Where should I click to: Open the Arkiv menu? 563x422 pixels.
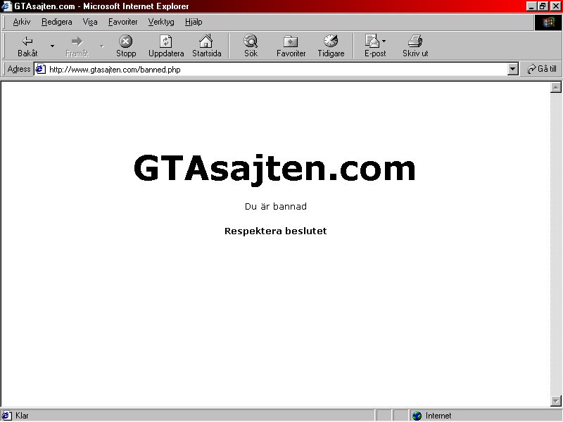coord(22,22)
